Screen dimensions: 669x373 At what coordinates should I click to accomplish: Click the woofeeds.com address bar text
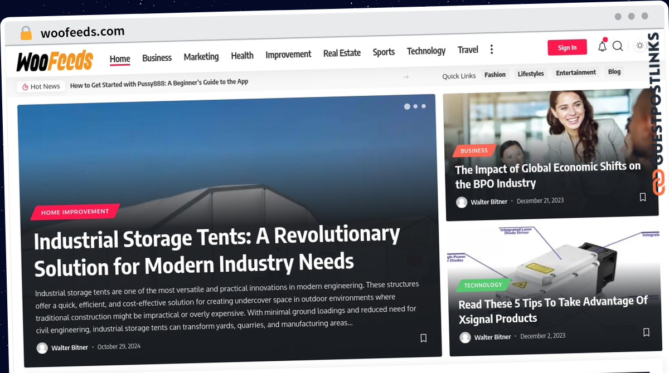coord(83,32)
